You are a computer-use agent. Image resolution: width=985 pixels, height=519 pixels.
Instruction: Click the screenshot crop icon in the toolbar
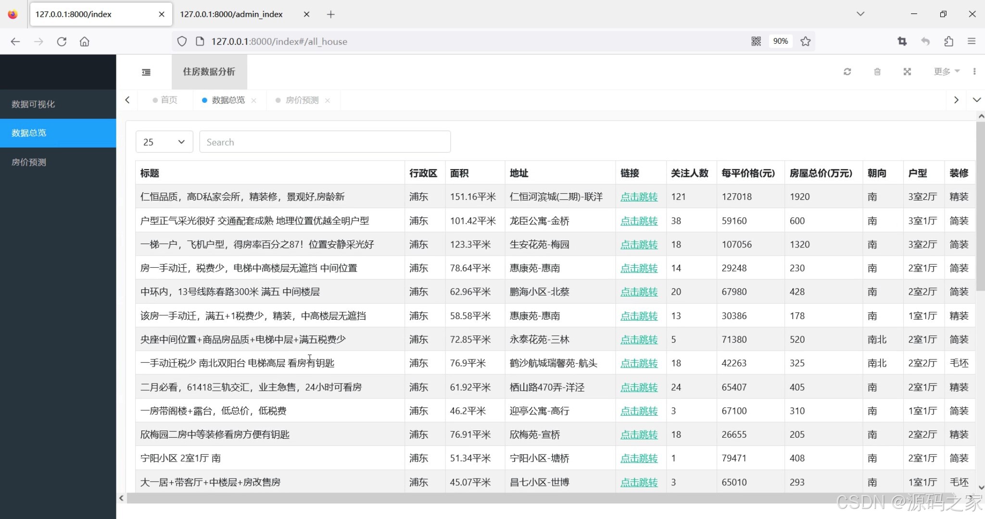point(902,41)
